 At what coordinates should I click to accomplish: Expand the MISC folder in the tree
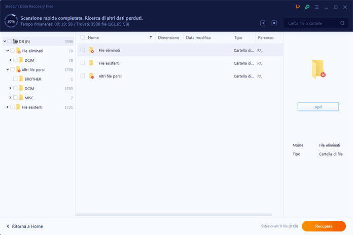click(10, 98)
